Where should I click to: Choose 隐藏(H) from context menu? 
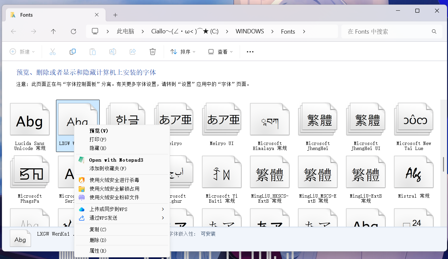click(x=122, y=148)
